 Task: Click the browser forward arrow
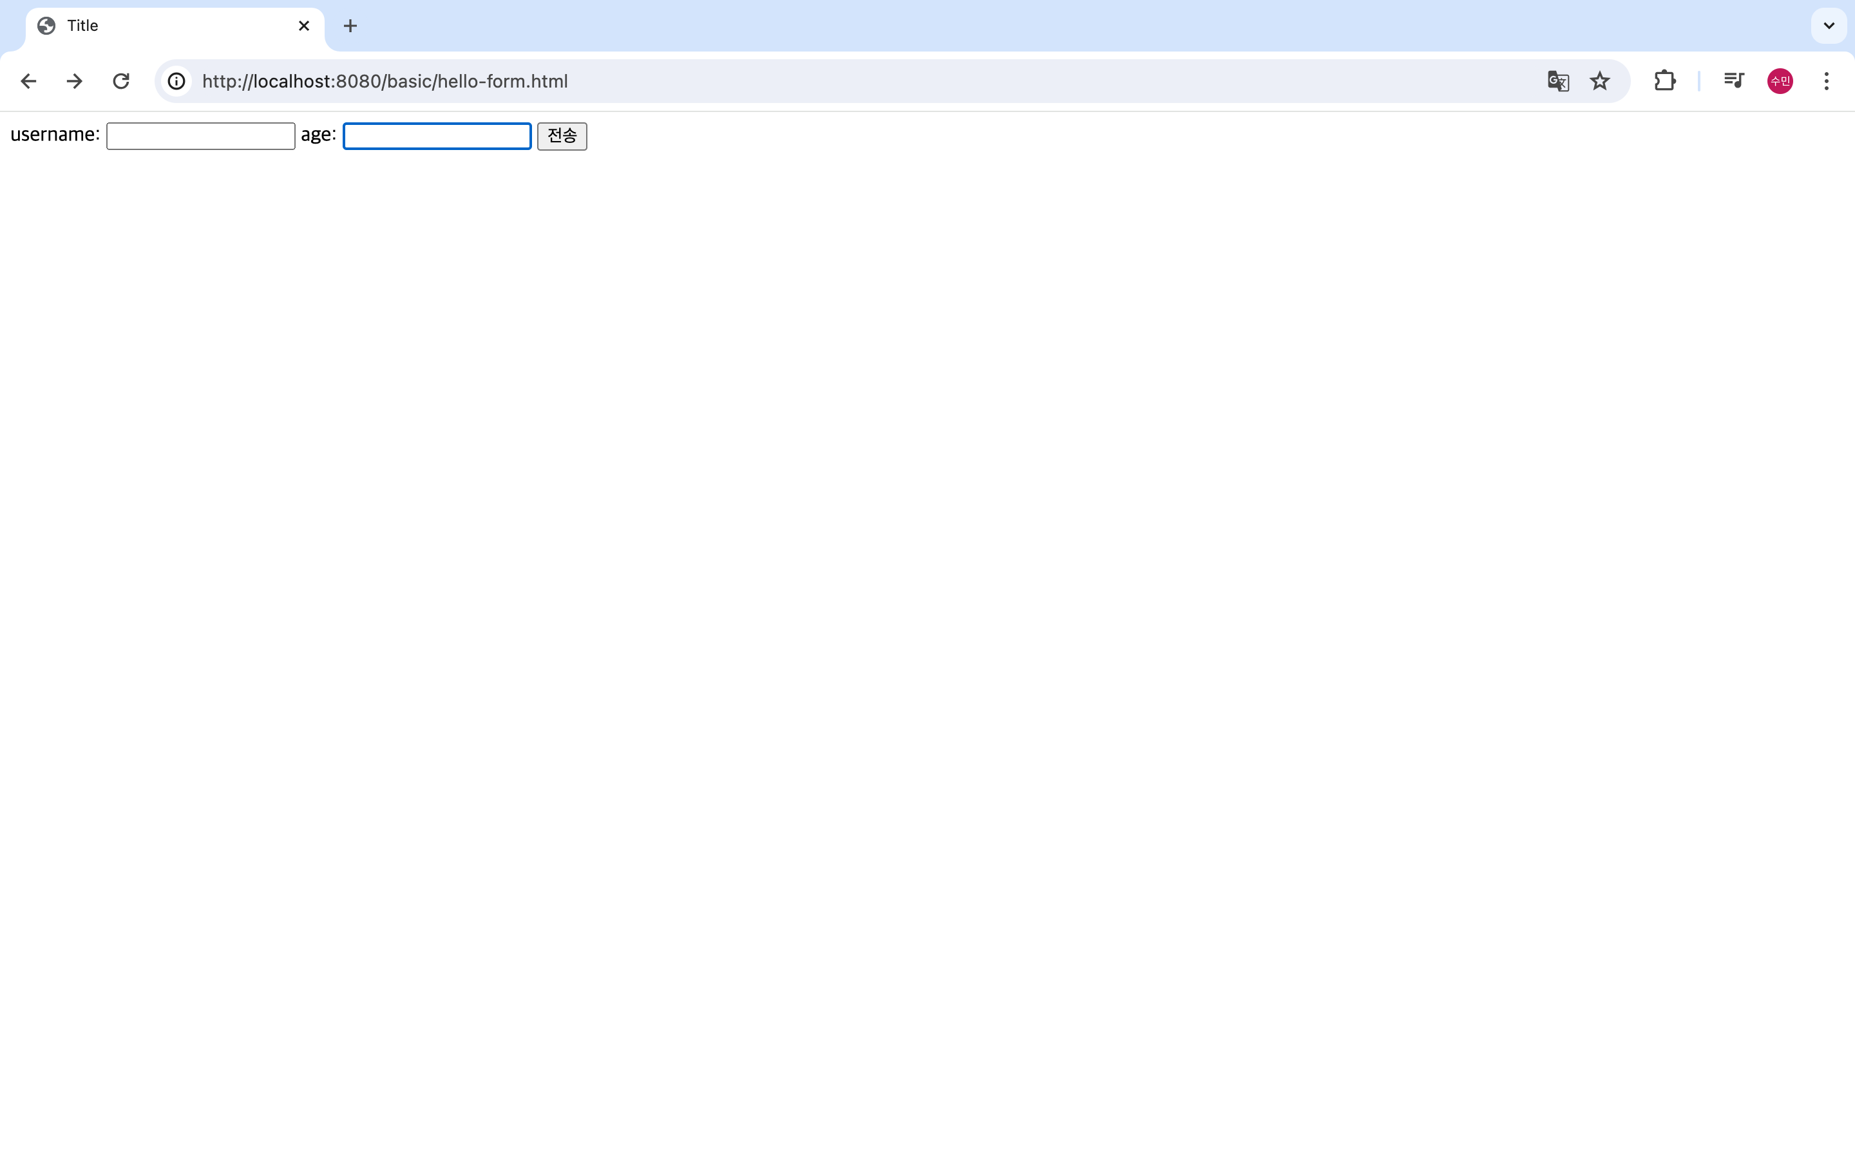[x=74, y=81]
